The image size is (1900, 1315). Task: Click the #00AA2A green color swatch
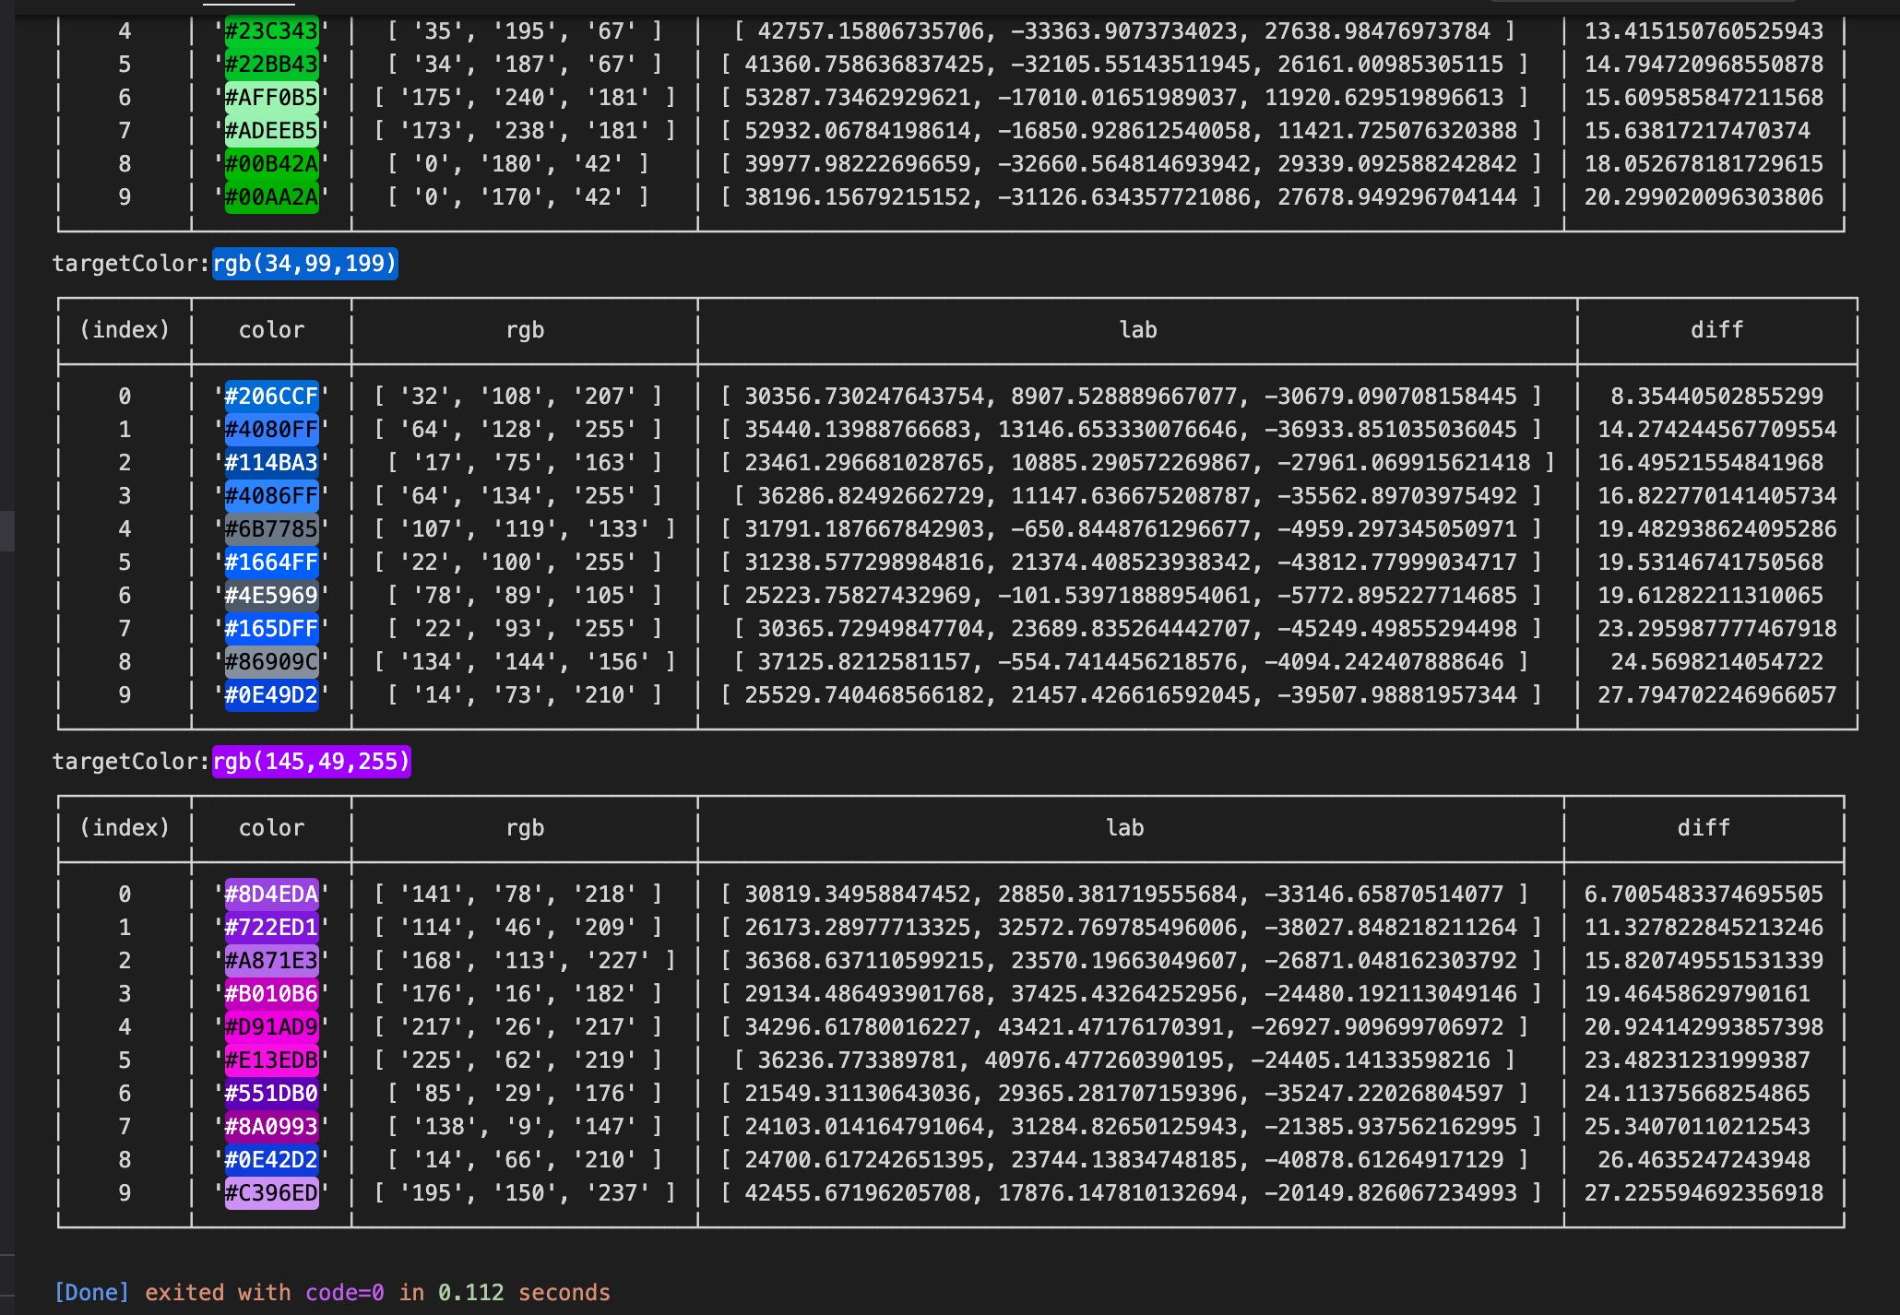(271, 197)
